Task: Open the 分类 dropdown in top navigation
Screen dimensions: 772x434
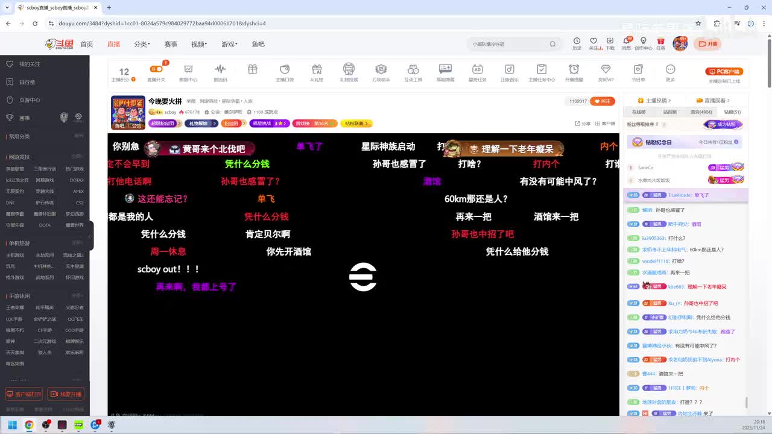Action: 141,44
